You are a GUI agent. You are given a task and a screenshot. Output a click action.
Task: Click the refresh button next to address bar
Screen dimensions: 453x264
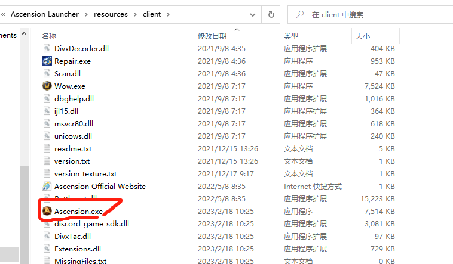[271, 14]
